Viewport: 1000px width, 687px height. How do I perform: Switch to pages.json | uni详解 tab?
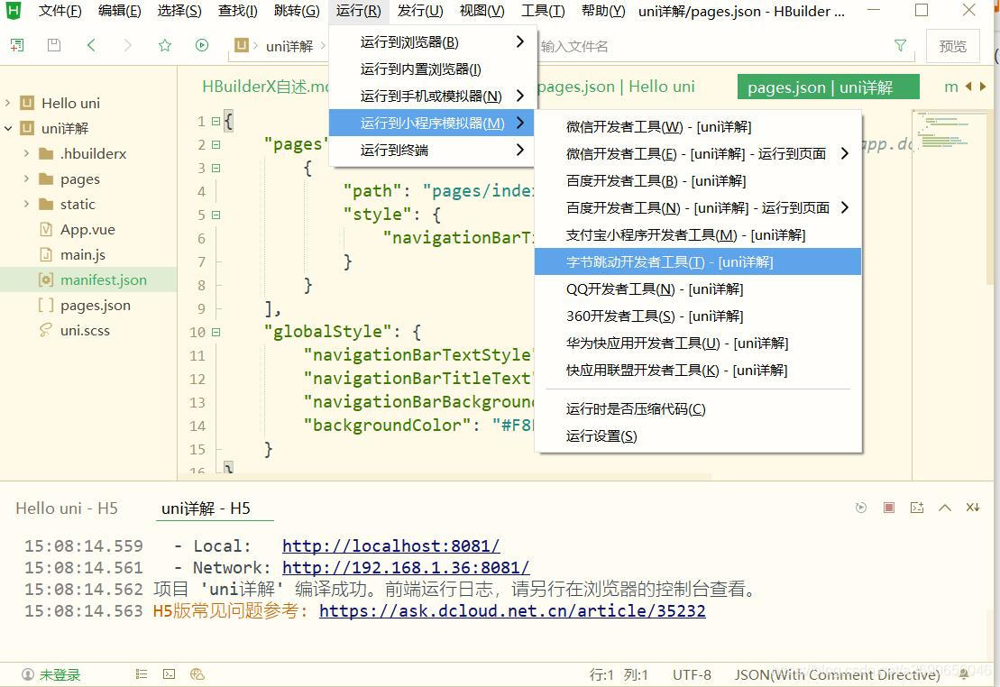pos(828,87)
